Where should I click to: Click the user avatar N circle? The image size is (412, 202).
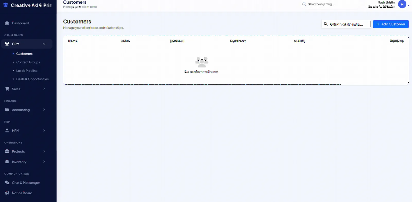pos(402,4)
